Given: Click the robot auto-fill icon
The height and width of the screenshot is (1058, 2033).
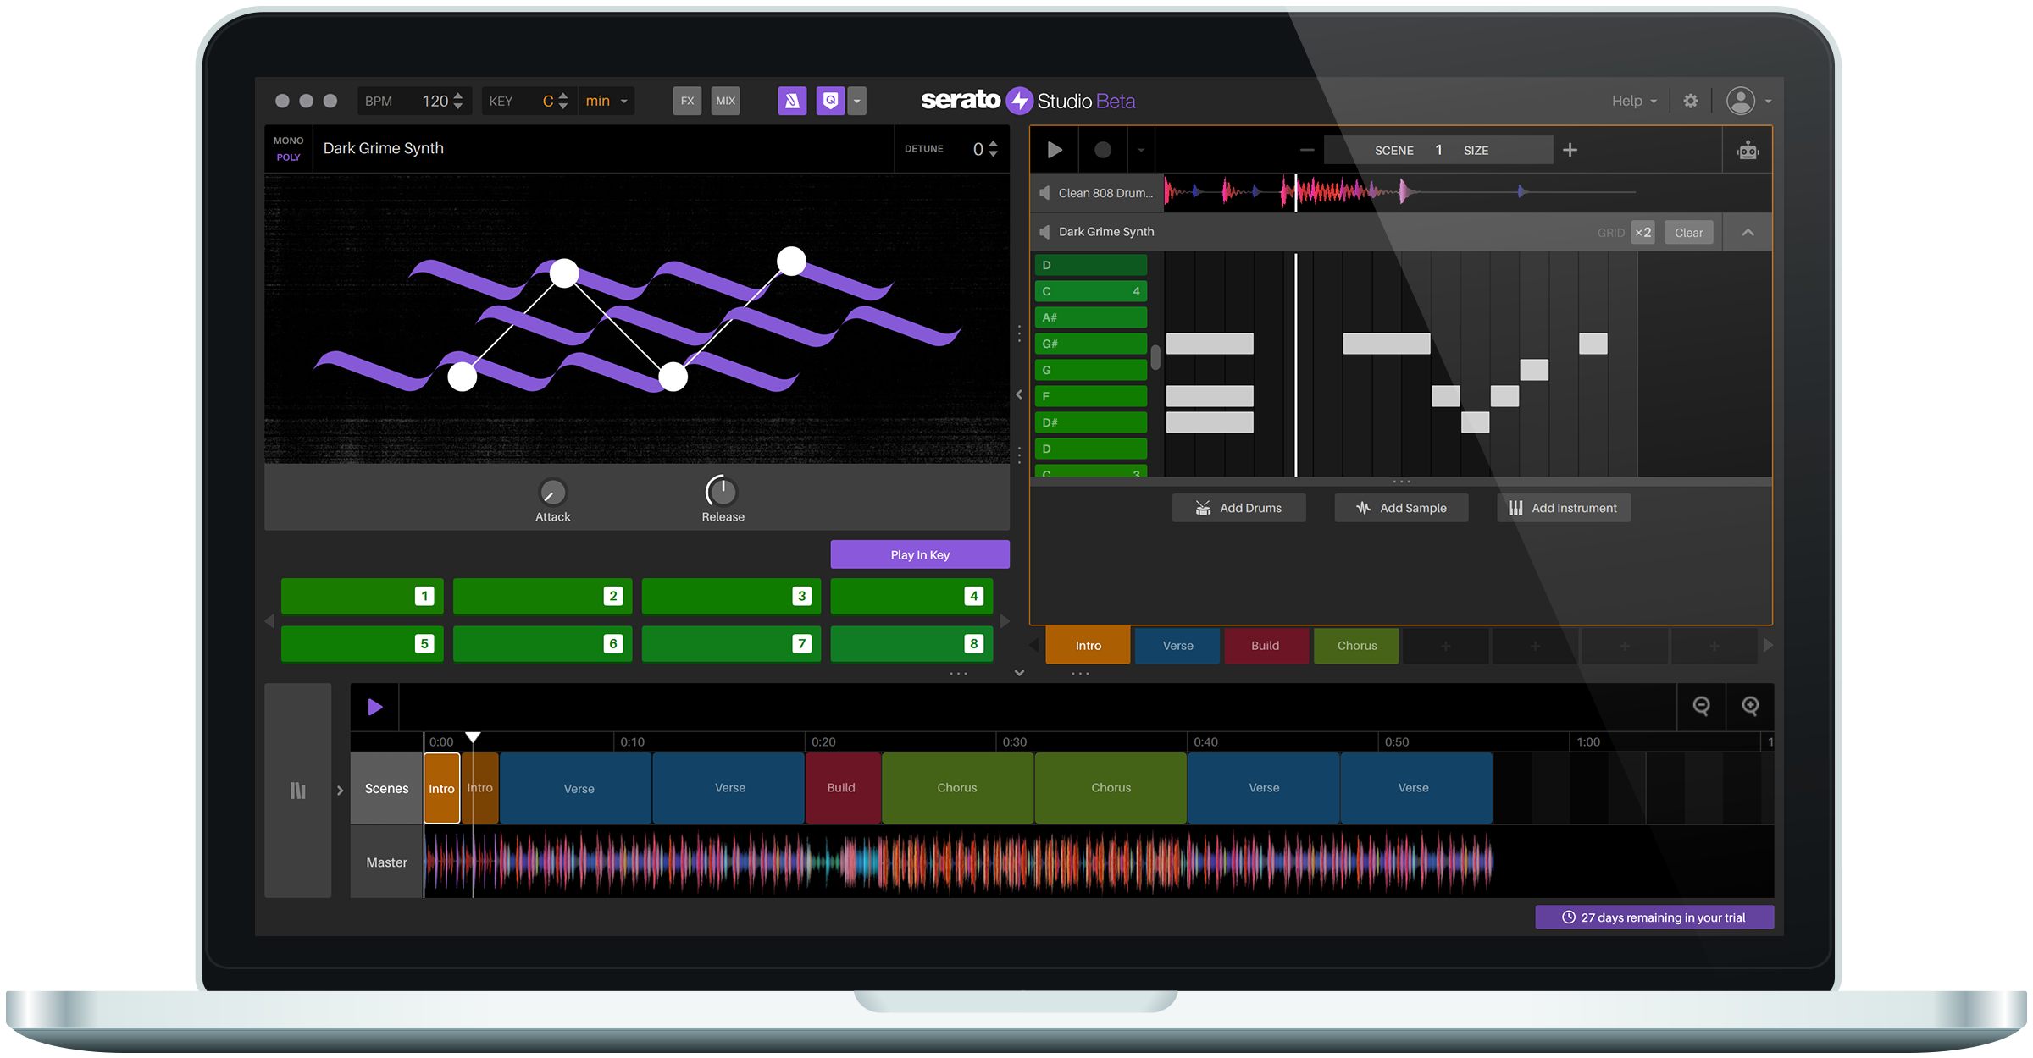Looking at the screenshot, I should click(x=1748, y=152).
